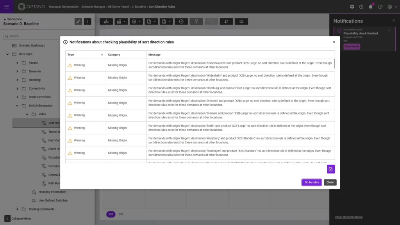Image resolution: width=400 pixels, height=225 pixels.
Task: Click the help question mark icon
Action: [361, 6]
